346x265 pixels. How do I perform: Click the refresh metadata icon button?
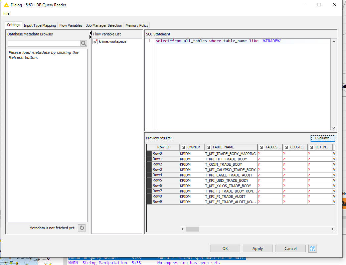(81, 228)
